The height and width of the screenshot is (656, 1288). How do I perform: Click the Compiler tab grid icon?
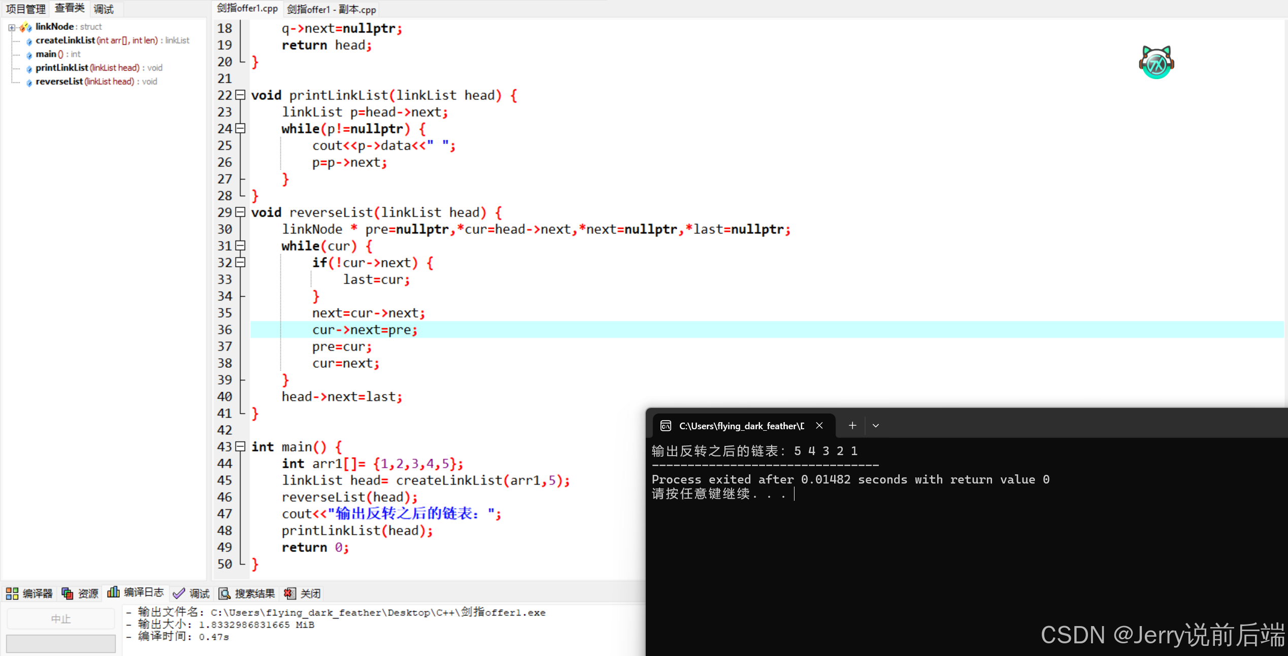[x=12, y=593]
